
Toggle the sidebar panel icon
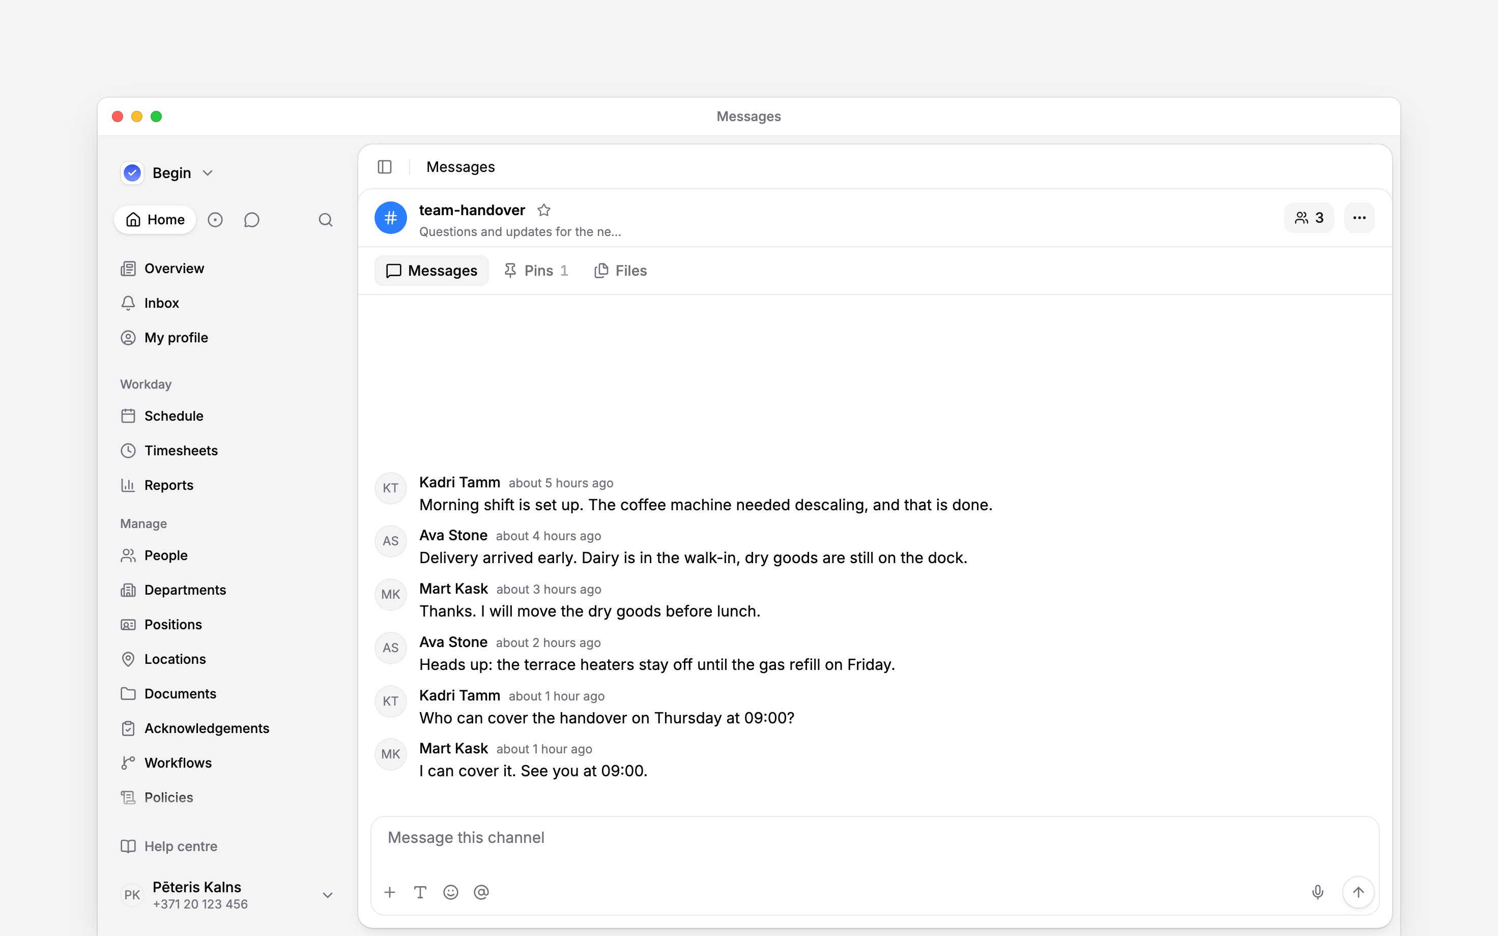pyautogui.click(x=384, y=167)
